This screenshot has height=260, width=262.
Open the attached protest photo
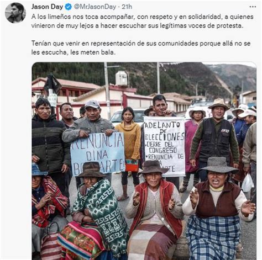pyautogui.click(x=144, y=161)
